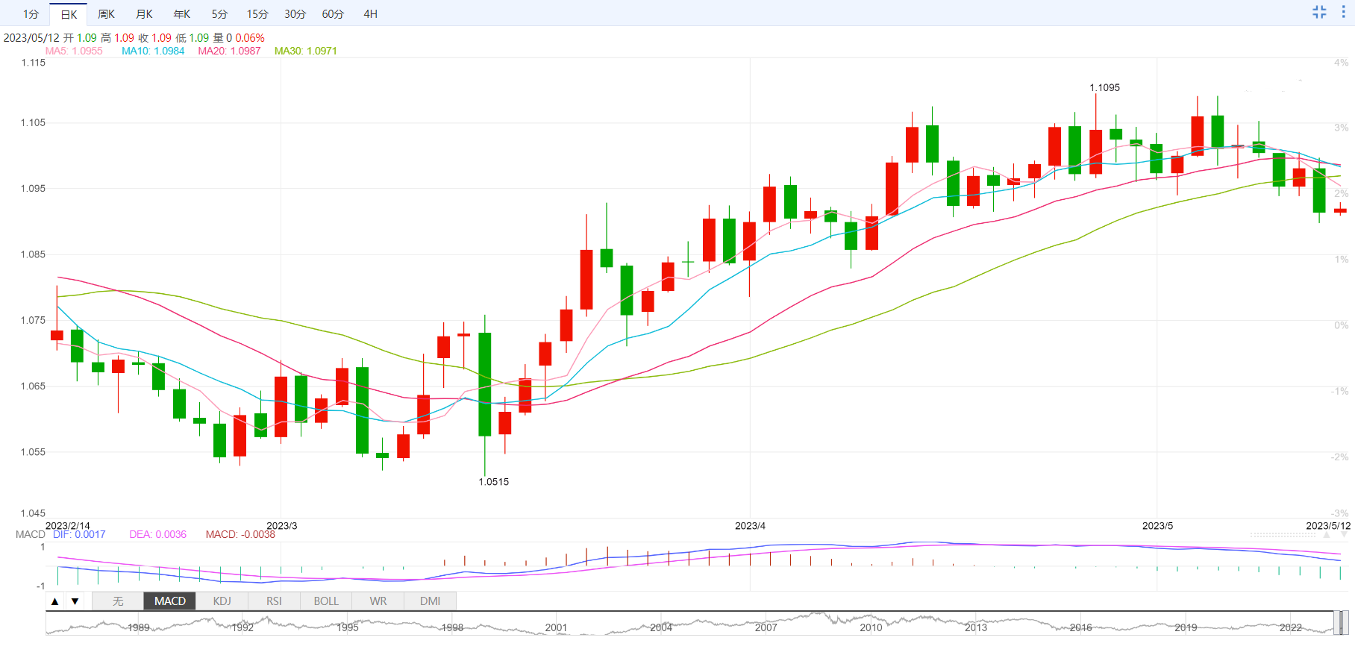
Task: Switch to the 日K daily chart tab
Action: [69, 14]
